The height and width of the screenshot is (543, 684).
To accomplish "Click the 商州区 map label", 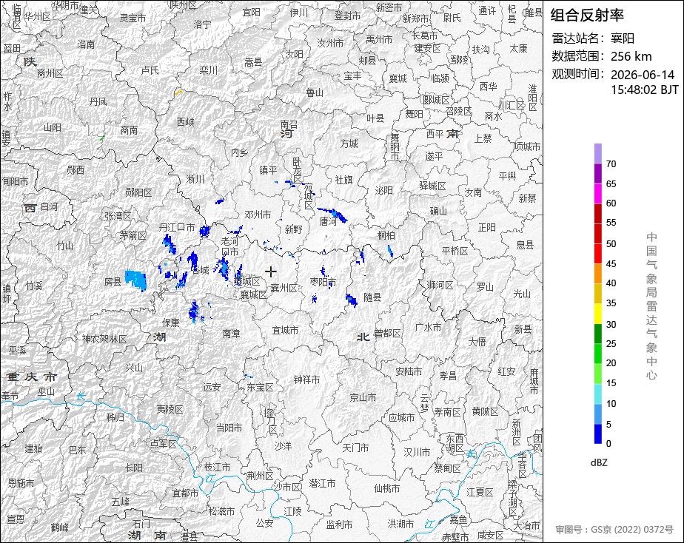I will click(x=50, y=74).
